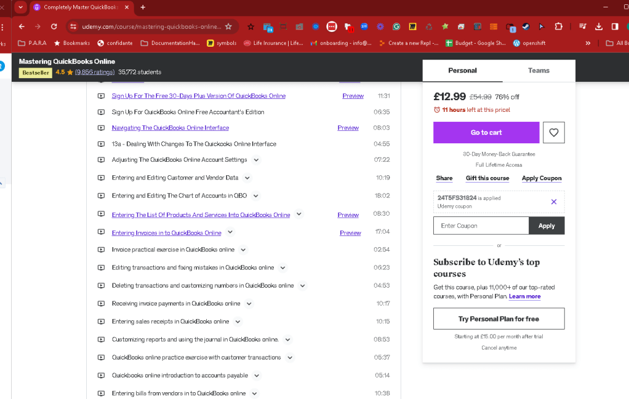This screenshot has height=399, width=629.
Task: Select the Completely Master QuickBooks browser tab
Action: tap(81, 7)
